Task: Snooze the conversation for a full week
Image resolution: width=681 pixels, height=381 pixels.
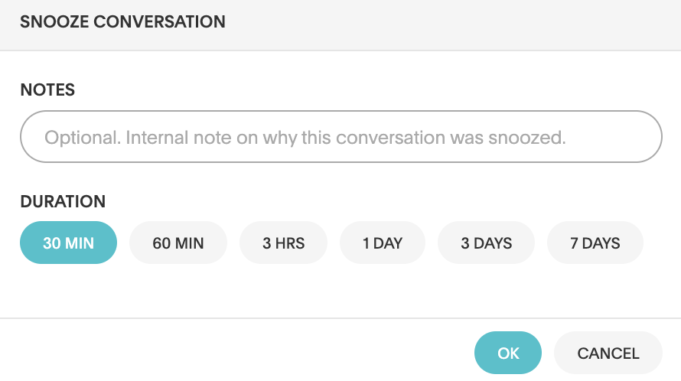Action: [595, 243]
